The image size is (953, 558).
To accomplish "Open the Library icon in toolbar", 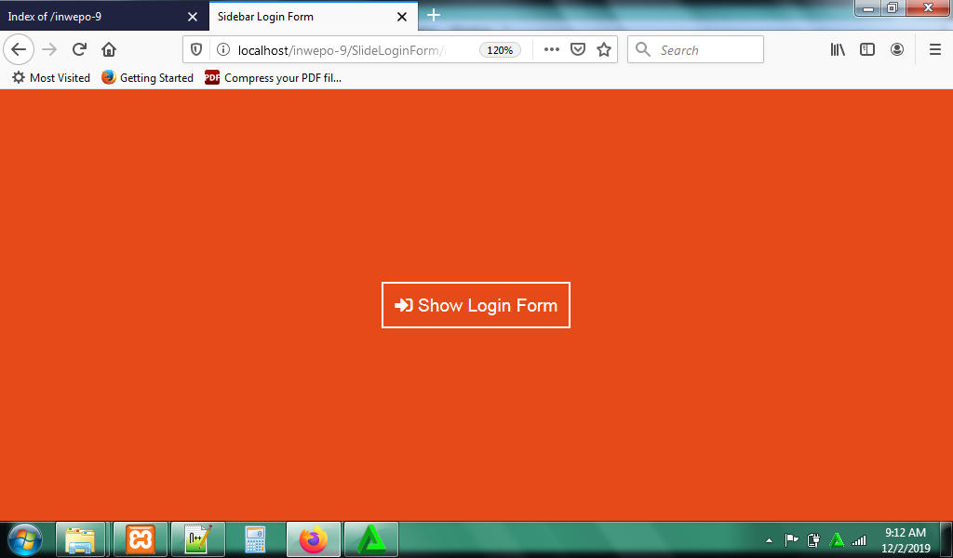I will (x=839, y=50).
